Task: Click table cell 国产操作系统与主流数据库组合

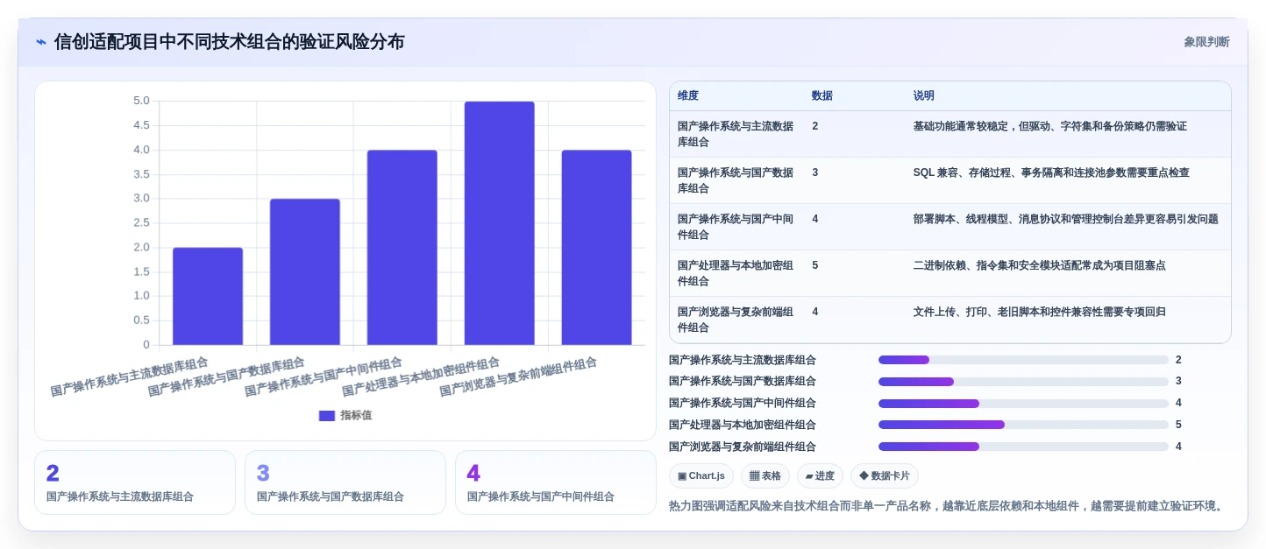Action: click(736, 134)
